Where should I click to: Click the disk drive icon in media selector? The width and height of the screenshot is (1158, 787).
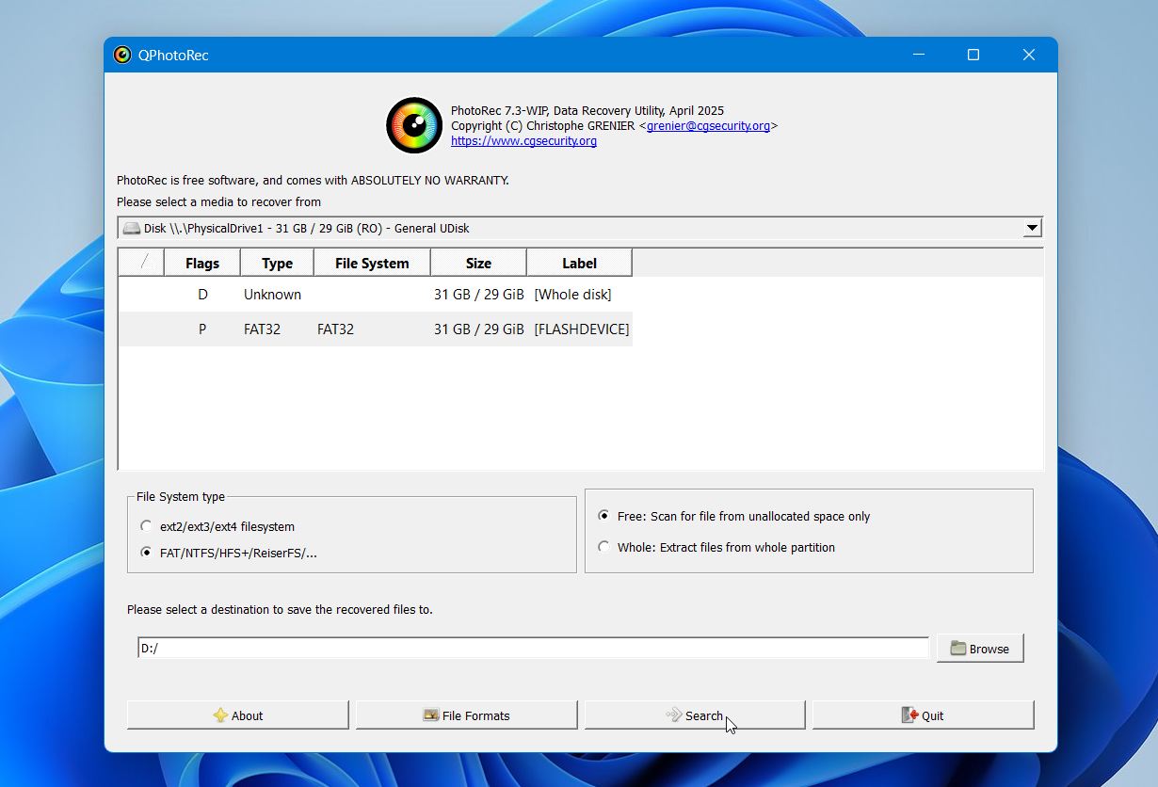(x=132, y=228)
